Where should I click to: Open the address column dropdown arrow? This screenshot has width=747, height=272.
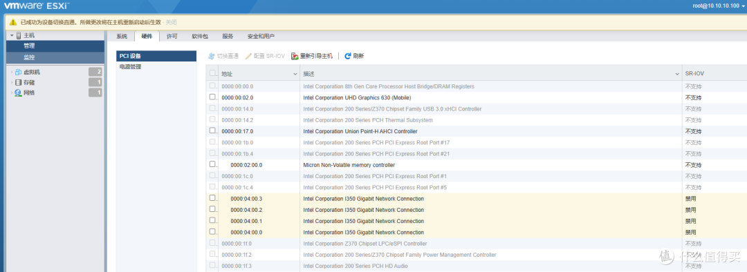point(295,75)
